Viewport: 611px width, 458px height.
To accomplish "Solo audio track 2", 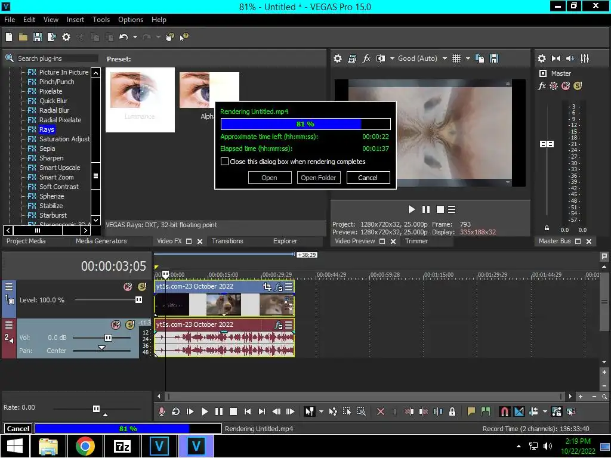I will pyautogui.click(x=129, y=325).
